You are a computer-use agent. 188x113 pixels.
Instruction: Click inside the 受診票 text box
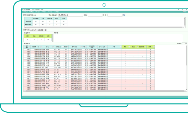pyautogui.click(x=118, y=38)
